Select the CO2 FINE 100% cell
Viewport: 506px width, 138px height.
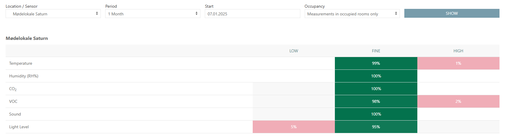click(x=376, y=89)
